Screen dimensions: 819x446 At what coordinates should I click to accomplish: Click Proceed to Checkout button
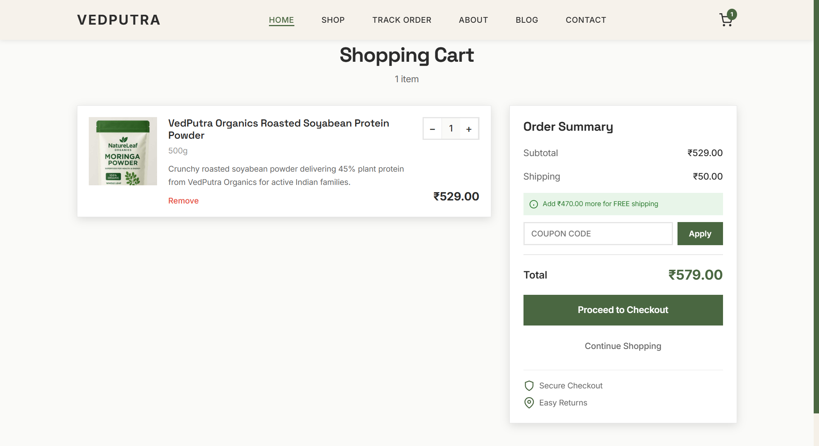[x=623, y=310]
